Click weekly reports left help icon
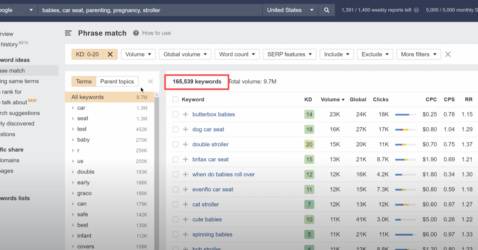478x250 pixels. coord(416,10)
